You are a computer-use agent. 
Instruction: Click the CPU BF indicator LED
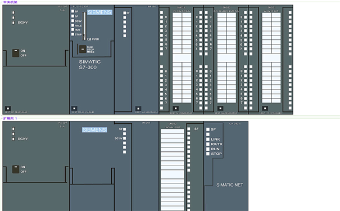pos(72,16)
